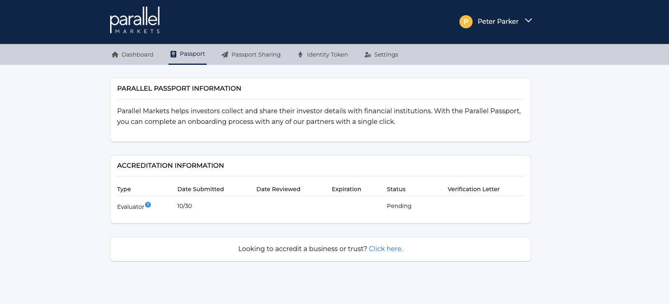Click the Parallel Markets logo
The height and width of the screenshot is (304, 669).
point(135,20)
